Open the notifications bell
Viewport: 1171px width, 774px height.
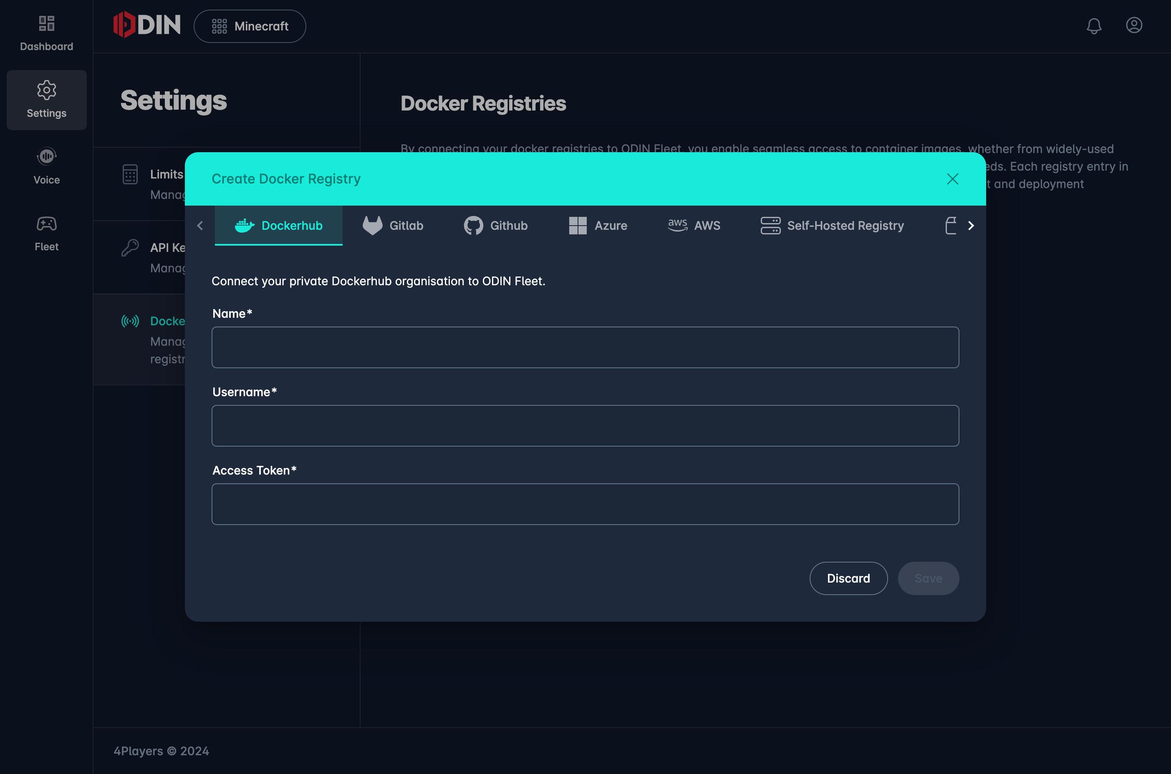pos(1094,26)
